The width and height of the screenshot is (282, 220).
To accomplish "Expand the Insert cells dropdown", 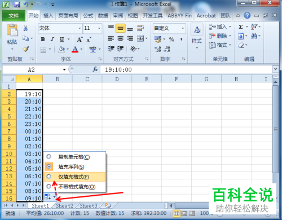I will [230, 27].
